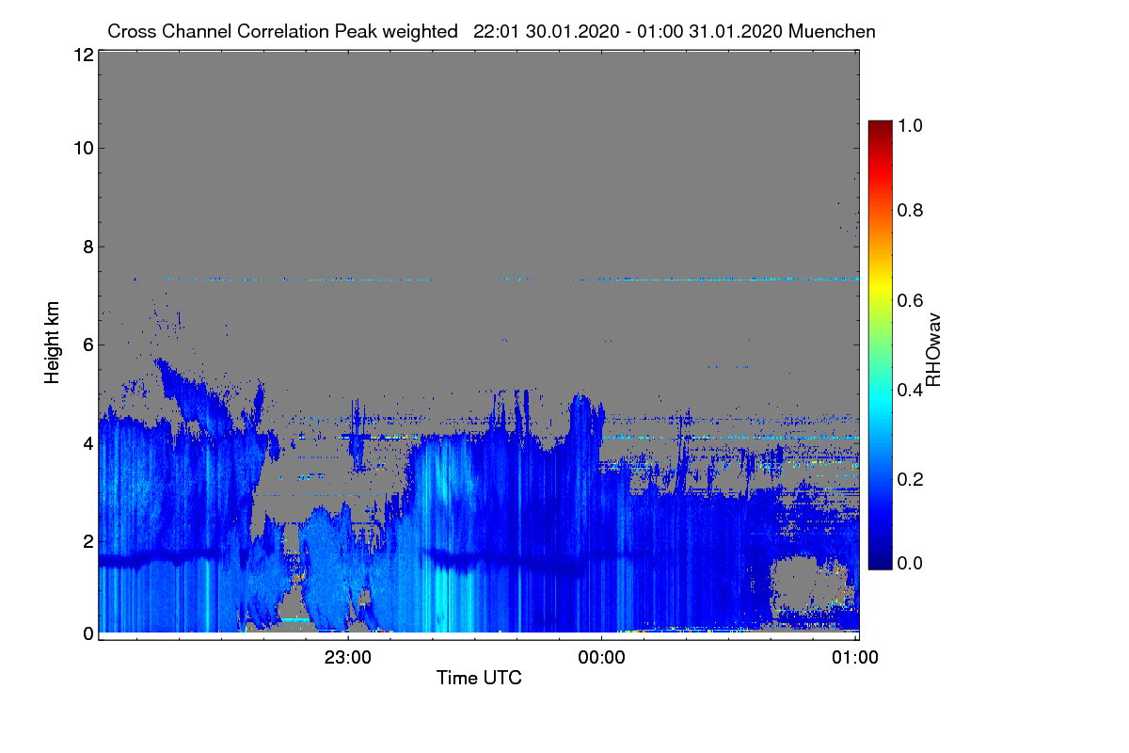Click the height axis tick label '2'
The image size is (1129, 753).
pos(87,540)
